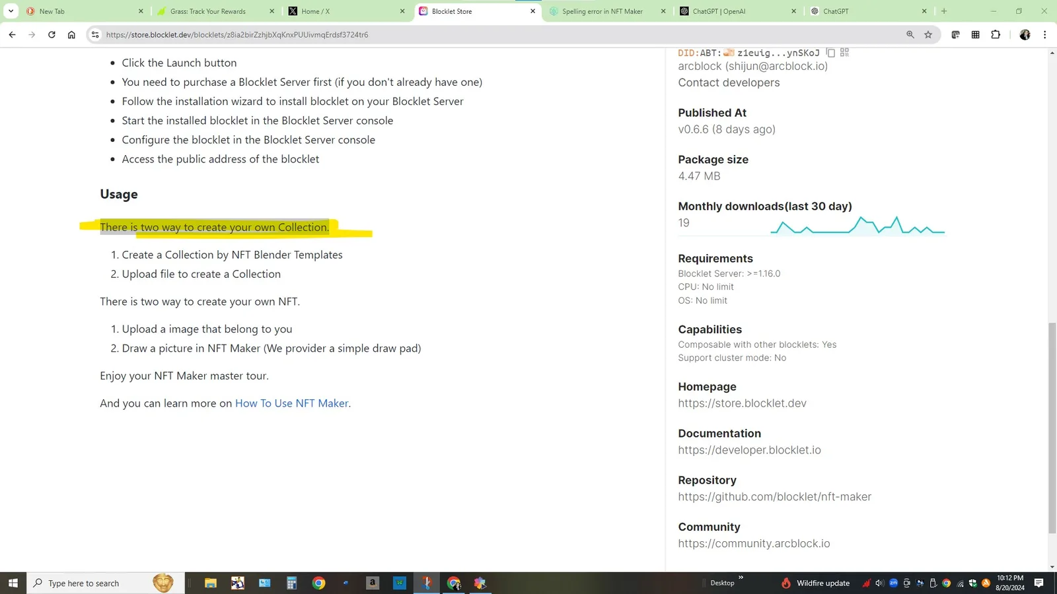Open the volume control in system tray
The image size is (1057, 594).
click(x=879, y=583)
